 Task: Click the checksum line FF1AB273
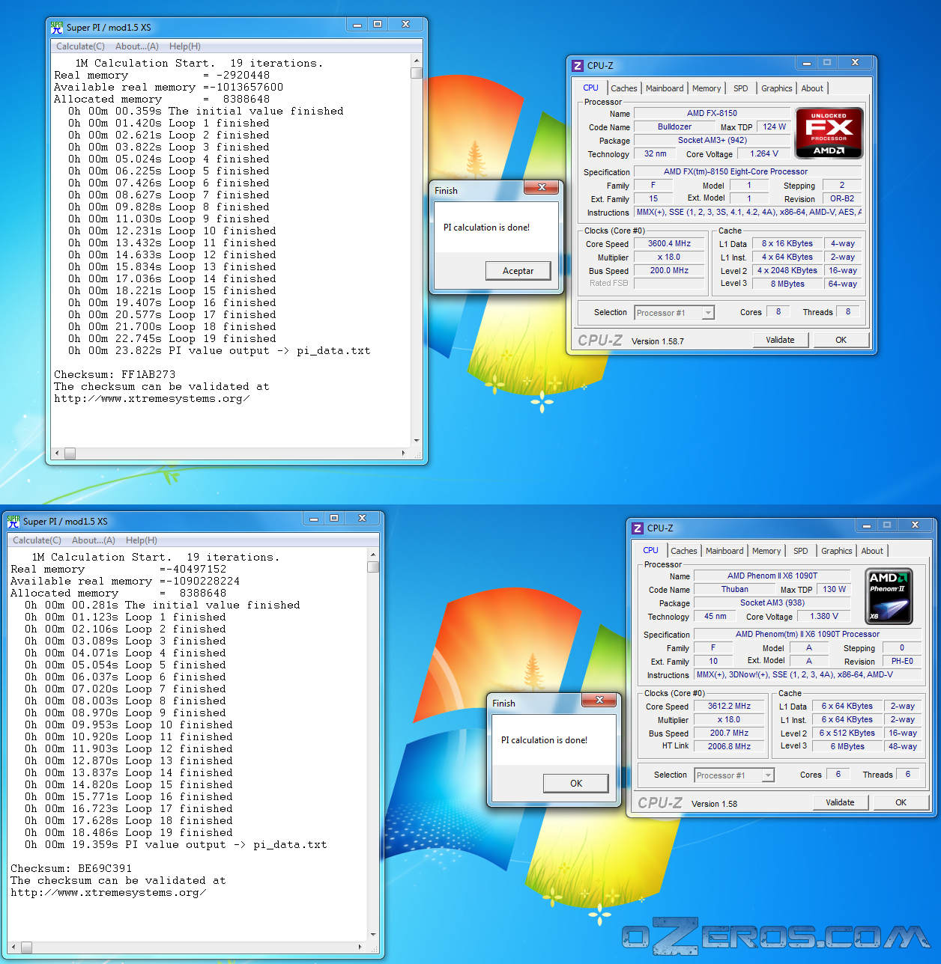pos(115,375)
